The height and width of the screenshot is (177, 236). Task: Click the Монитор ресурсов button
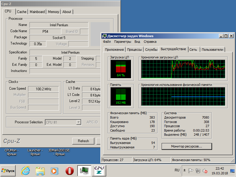(x=187, y=146)
